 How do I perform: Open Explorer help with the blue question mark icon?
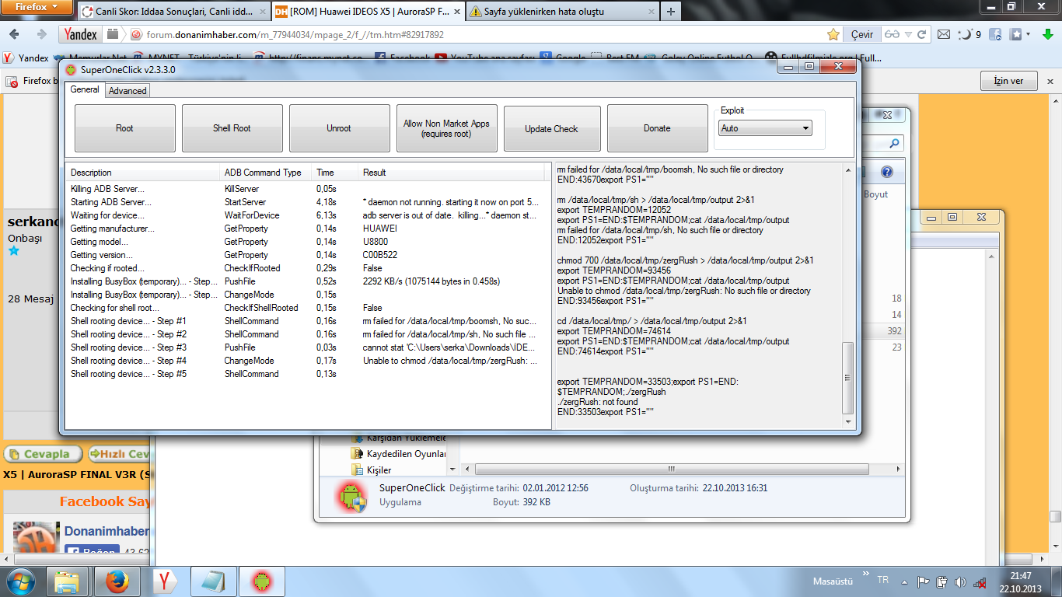pos(887,172)
